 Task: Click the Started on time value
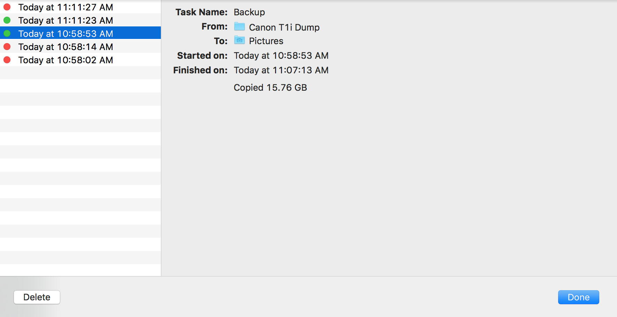pyautogui.click(x=281, y=56)
